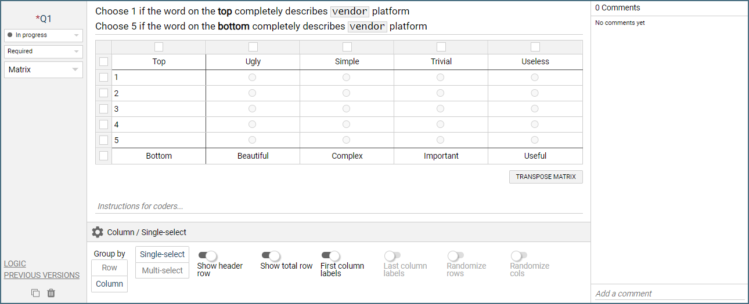
Task: Expand the Required dropdown
Action: (44, 52)
